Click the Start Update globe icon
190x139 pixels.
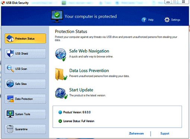click(x=61, y=93)
